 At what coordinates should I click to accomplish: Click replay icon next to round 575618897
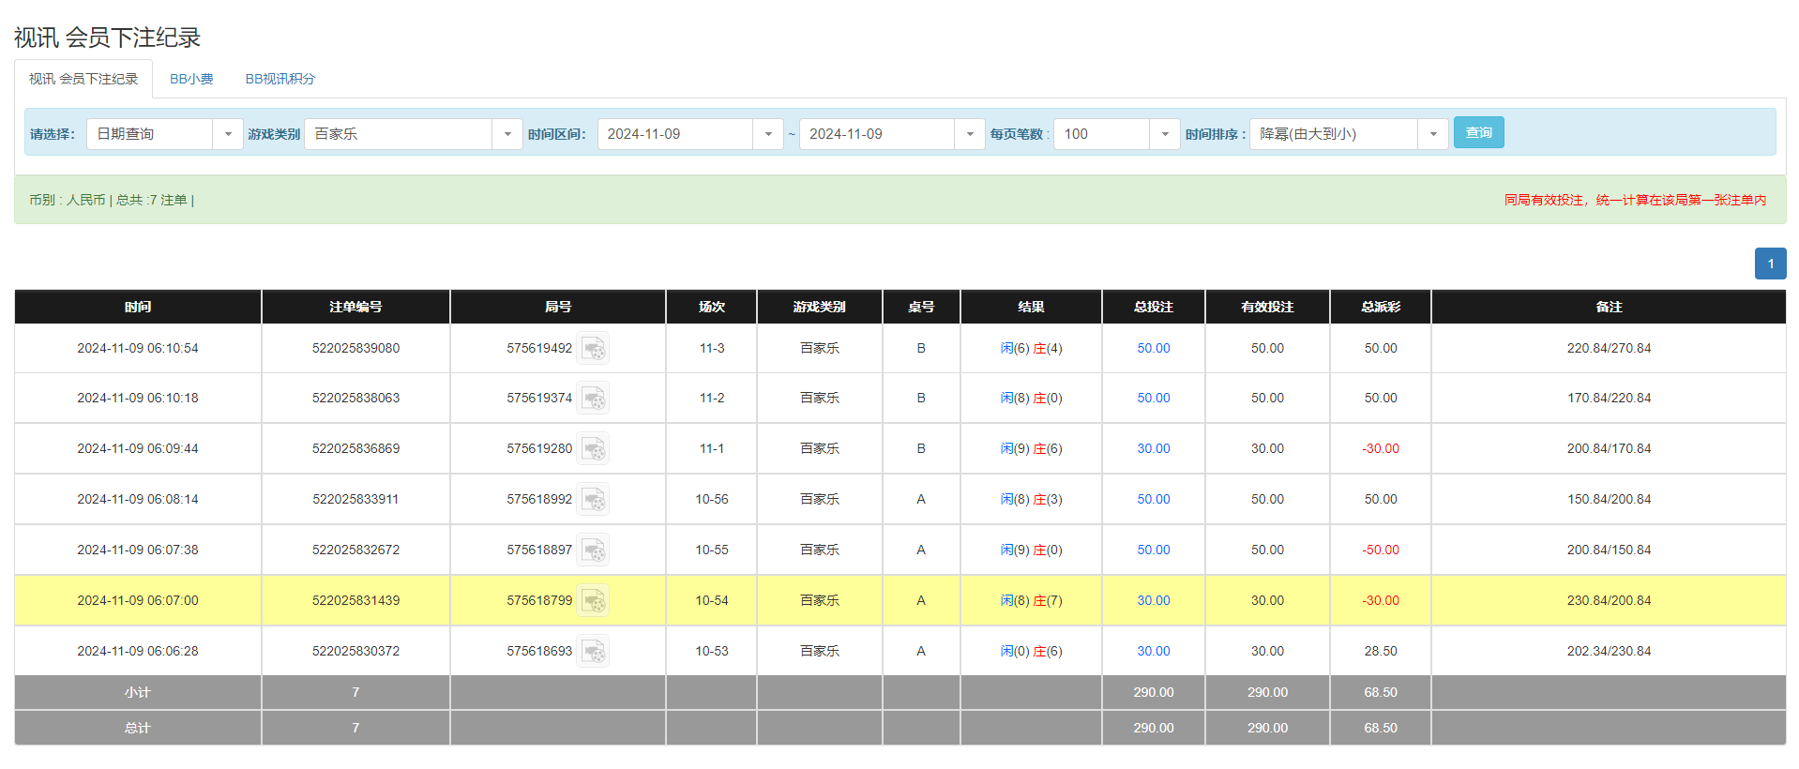593,550
